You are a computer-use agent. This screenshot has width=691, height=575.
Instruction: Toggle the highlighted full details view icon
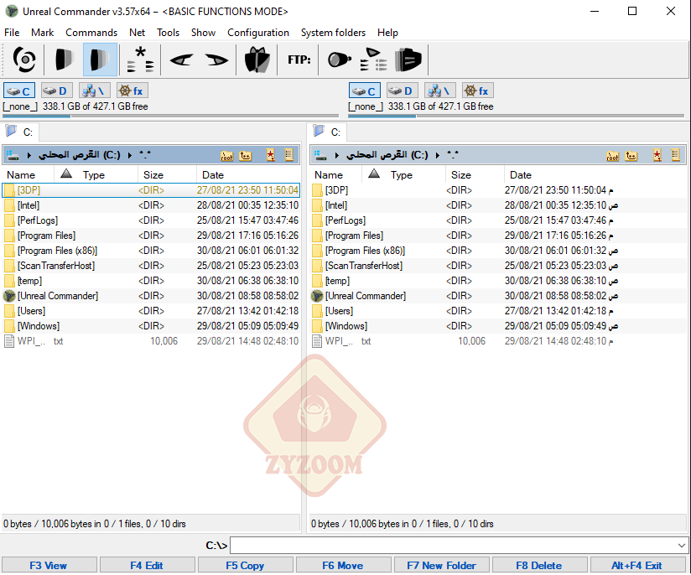[x=100, y=60]
